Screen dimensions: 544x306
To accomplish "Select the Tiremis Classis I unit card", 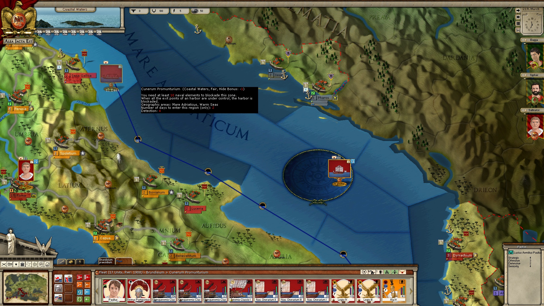I will pyautogui.click(x=241, y=290).
